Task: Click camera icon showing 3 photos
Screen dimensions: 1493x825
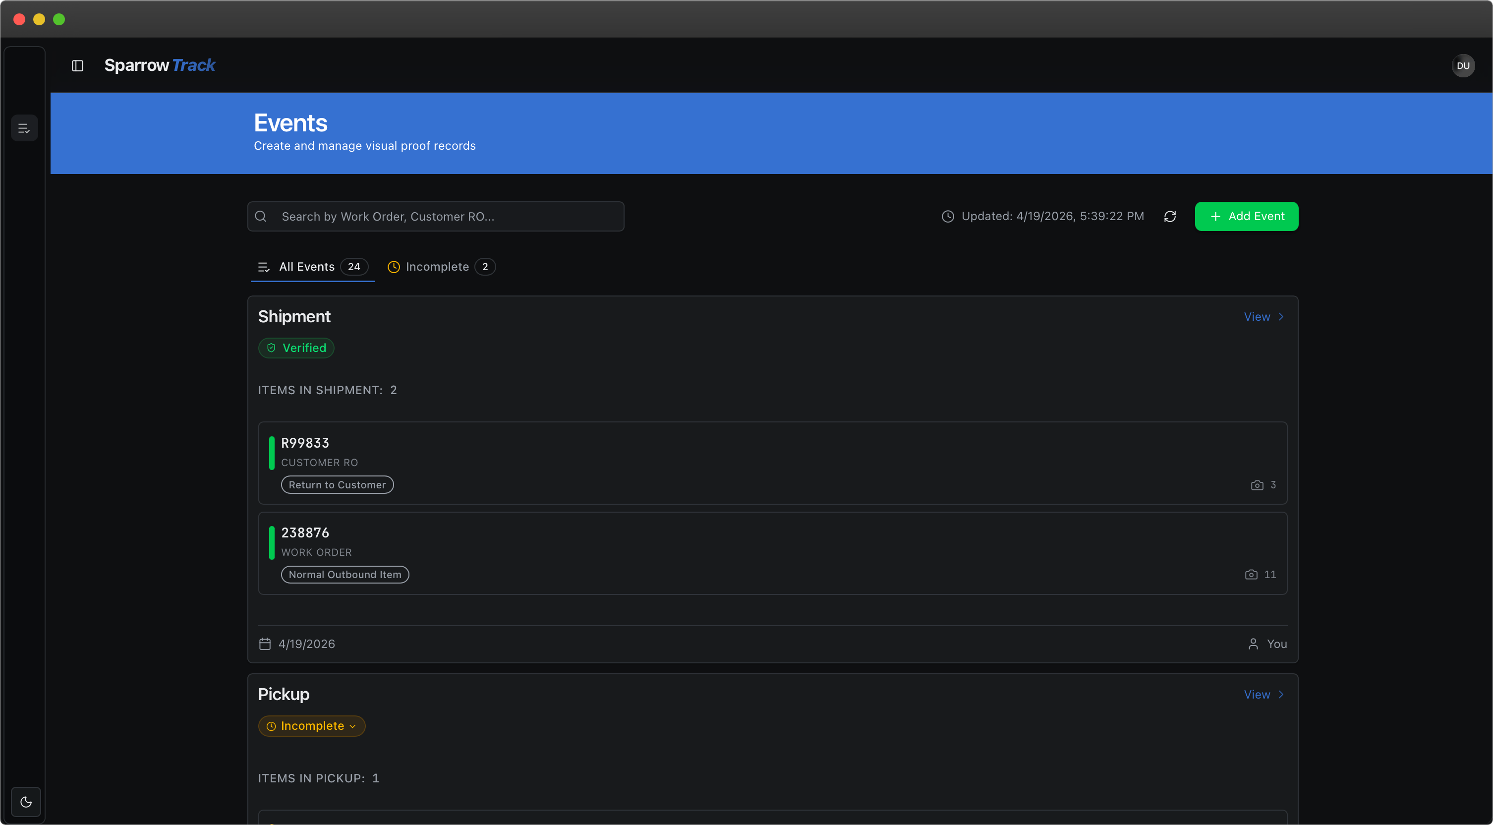Action: (1257, 485)
